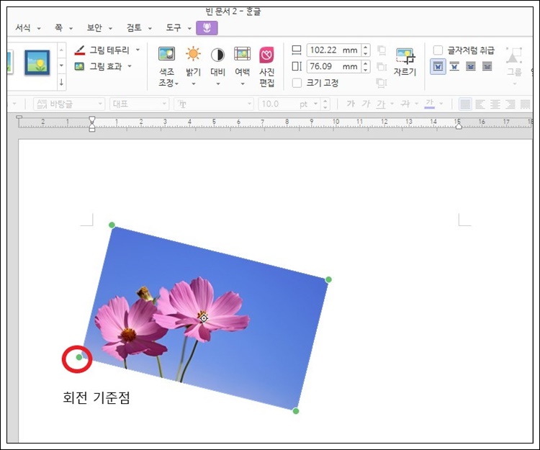This screenshot has width=540, height=450.
Task: Open the 서식 menu
Action: point(27,28)
